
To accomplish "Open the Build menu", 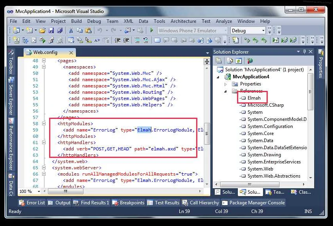I will click(76, 21).
